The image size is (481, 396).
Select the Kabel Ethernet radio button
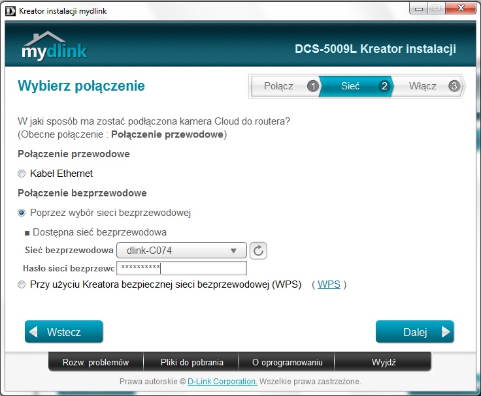coord(22,174)
